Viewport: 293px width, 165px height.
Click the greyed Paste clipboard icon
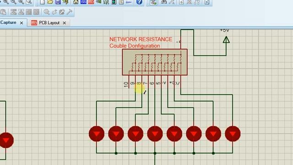point(3,12)
